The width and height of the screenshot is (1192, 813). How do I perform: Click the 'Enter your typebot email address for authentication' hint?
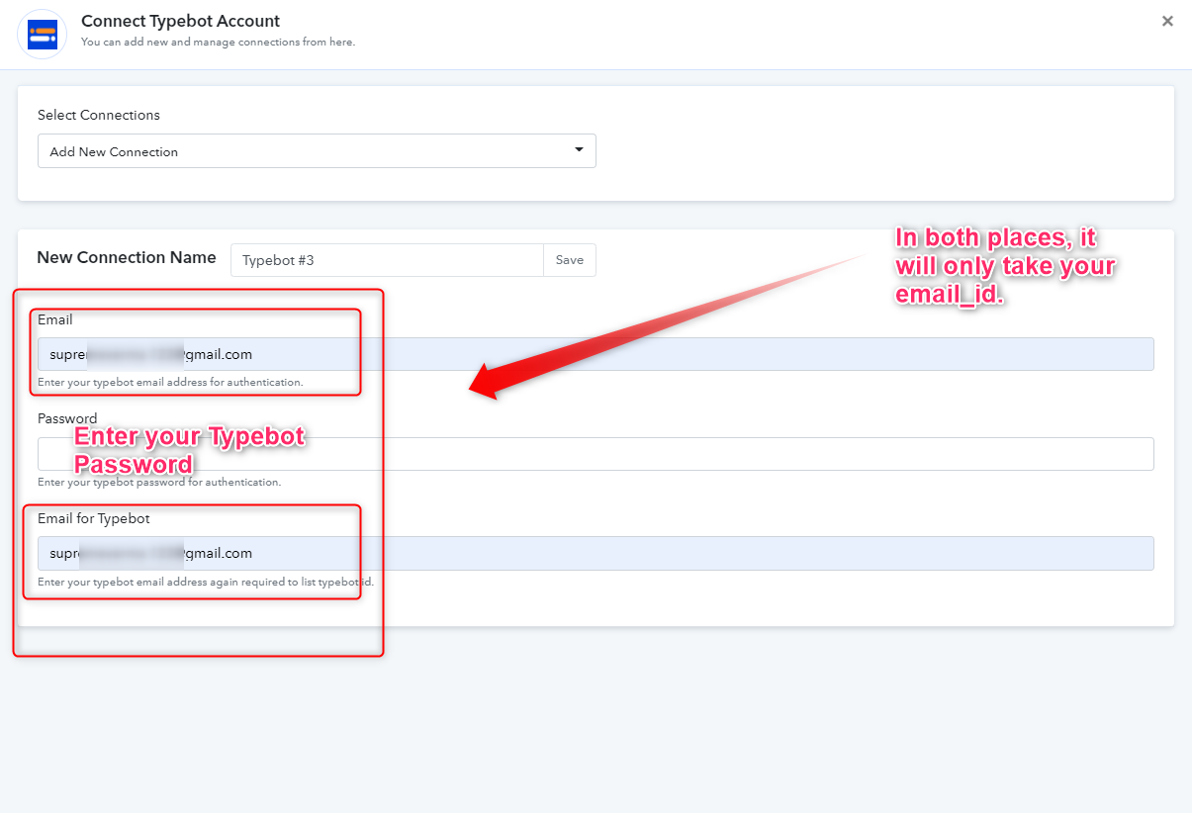tap(170, 382)
